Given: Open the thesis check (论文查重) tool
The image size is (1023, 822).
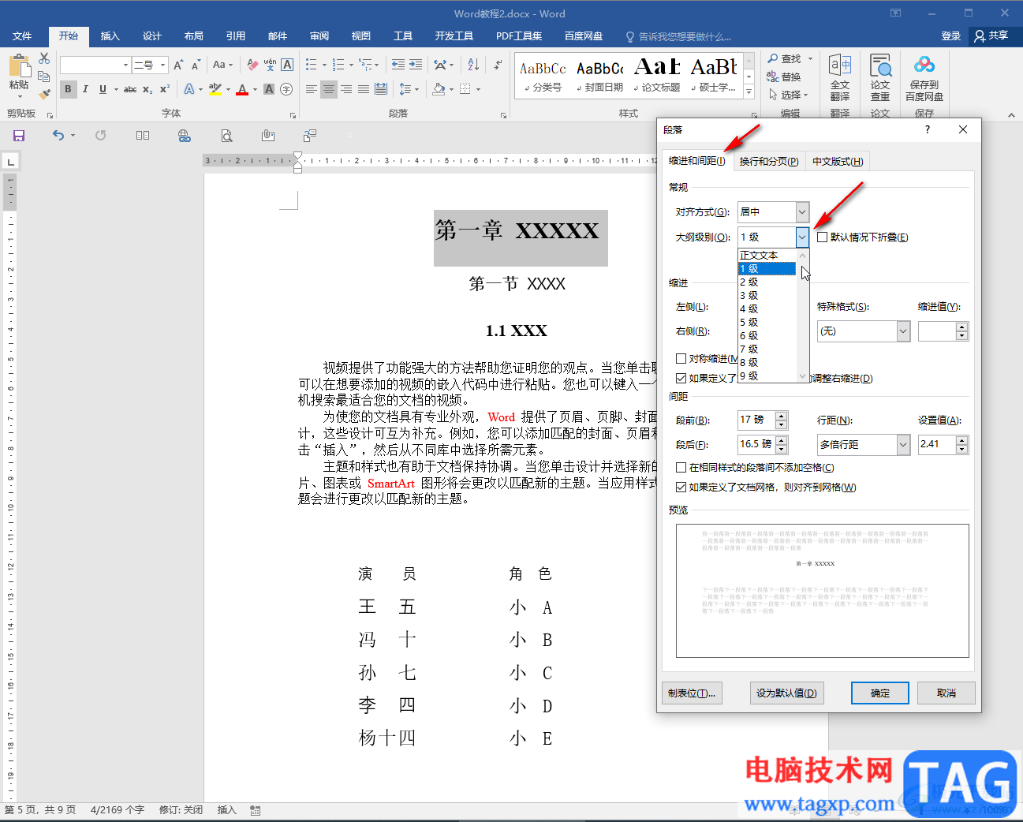Looking at the screenshot, I should pyautogui.click(x=880, y=78).
